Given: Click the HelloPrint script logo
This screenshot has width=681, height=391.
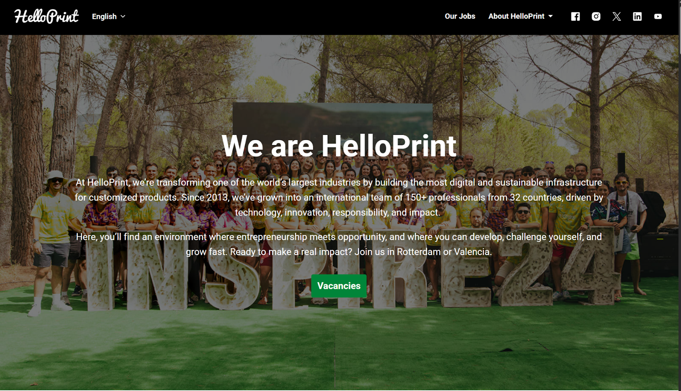Looking at the screenshot, I should tap(46, 16).
